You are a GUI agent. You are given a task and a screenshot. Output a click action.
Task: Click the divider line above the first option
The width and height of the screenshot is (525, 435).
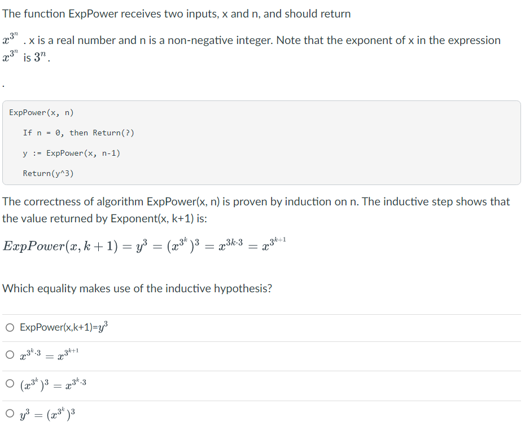point(262,314)
